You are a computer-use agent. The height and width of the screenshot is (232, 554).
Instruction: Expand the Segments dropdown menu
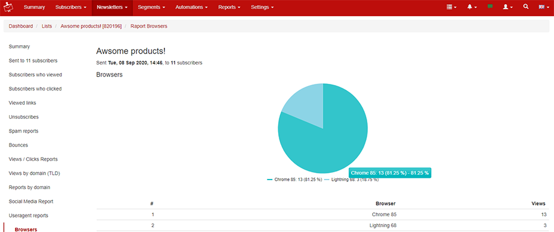(152, 7)
